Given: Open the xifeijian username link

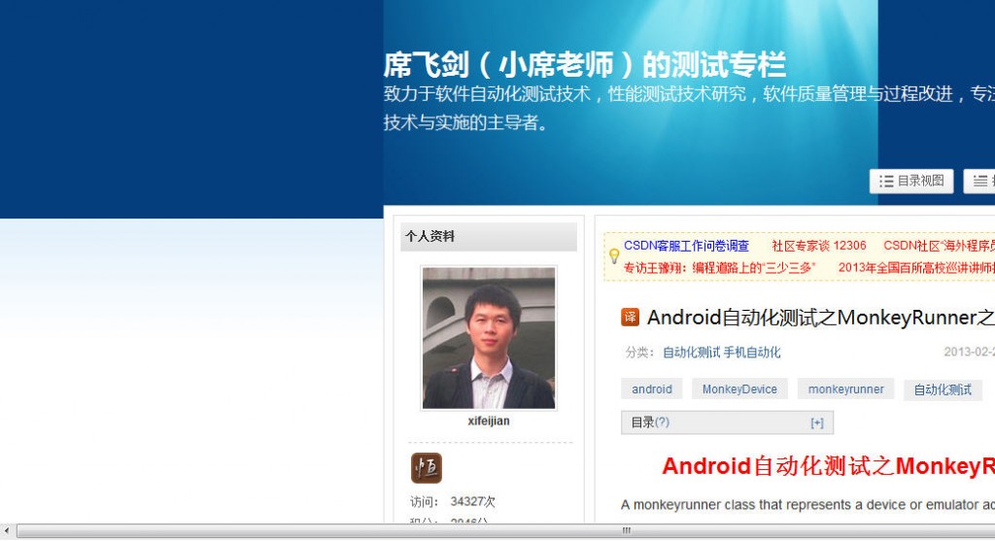Looking at the screenshot, I should point(489,422).
